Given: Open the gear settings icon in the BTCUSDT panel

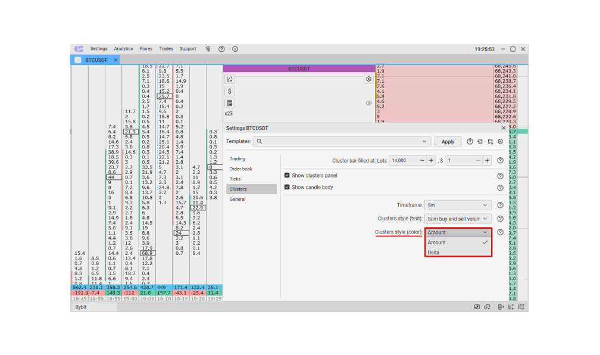Looking at the screenshot, I should pyautogui.click(x=368, y=79).
